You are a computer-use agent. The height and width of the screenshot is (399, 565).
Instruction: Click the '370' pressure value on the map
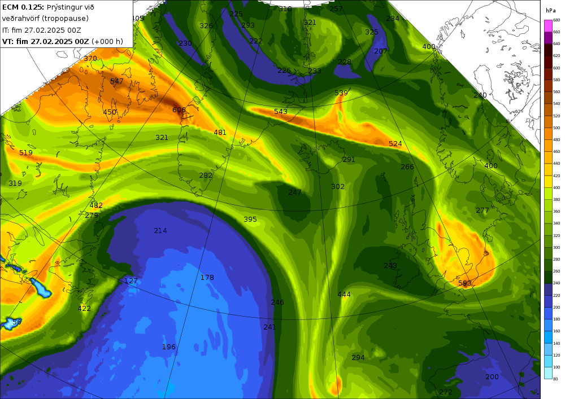[x=90, y=59]
